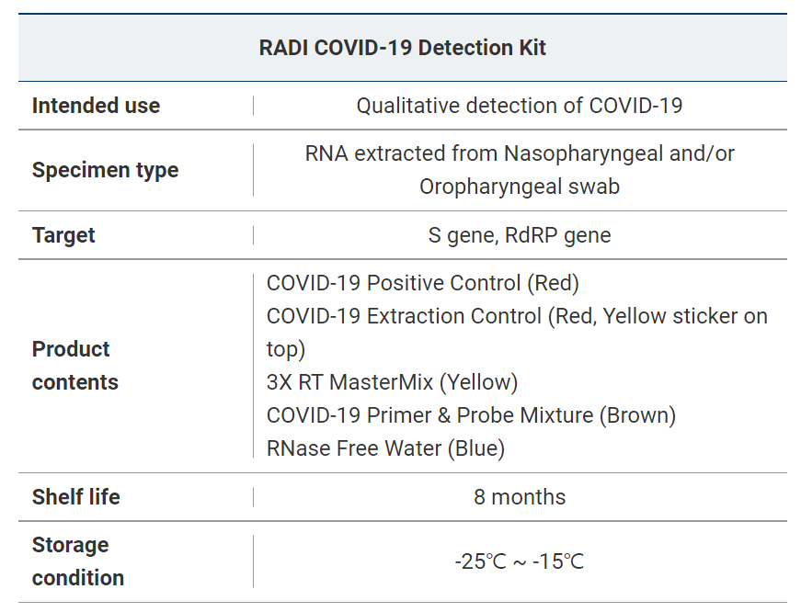Screen dimensions: 801x612
Task: Click the 8 months value
Action: pos(520,497)
